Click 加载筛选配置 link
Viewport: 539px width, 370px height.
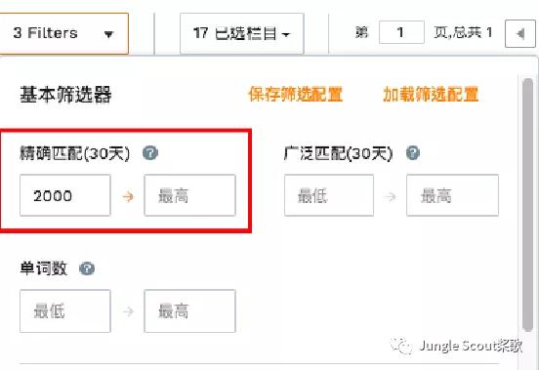pos(431,94)
